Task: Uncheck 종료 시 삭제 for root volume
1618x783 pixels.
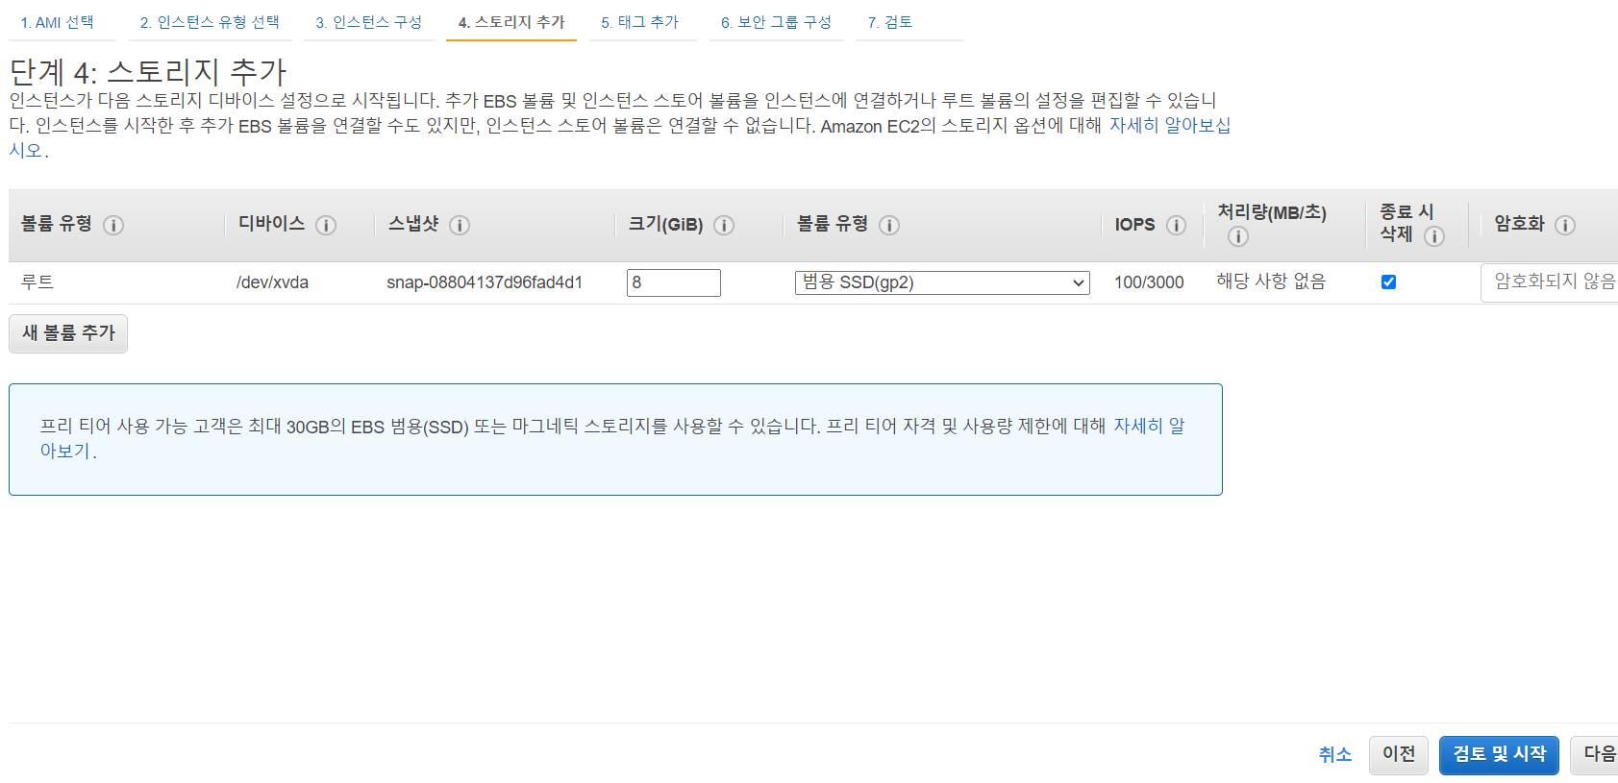Action: pyautogui.click(x=1388, y=281)
